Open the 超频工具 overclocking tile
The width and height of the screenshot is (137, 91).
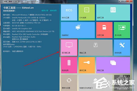point(113,12)
